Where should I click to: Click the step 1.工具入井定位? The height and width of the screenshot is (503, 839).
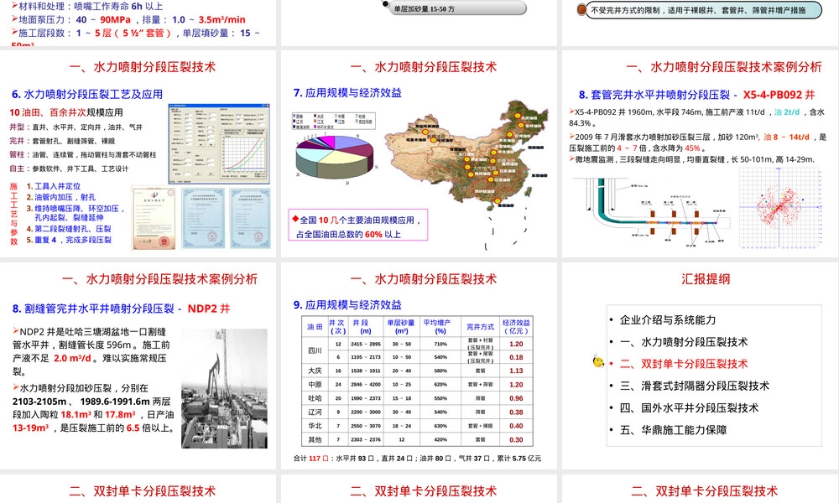point(54,186)
